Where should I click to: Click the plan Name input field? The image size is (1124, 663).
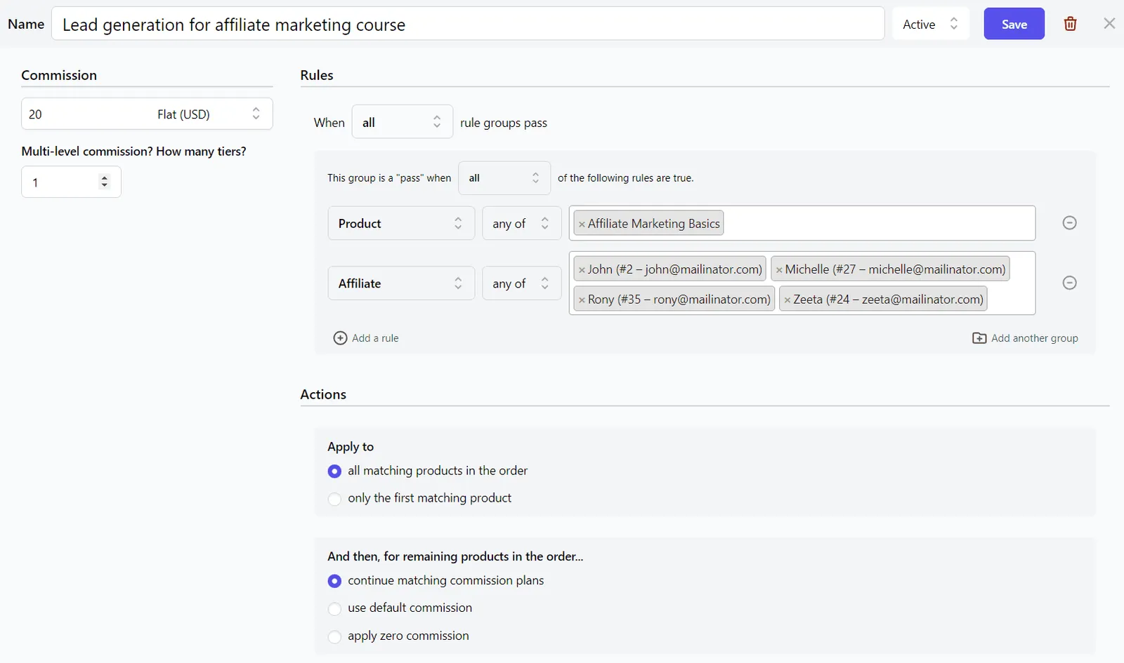[468, 24]
